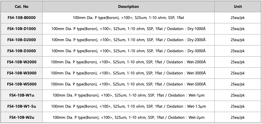
Task: Select catalog number FS4-10B-D2000
Action: (22, 40)
